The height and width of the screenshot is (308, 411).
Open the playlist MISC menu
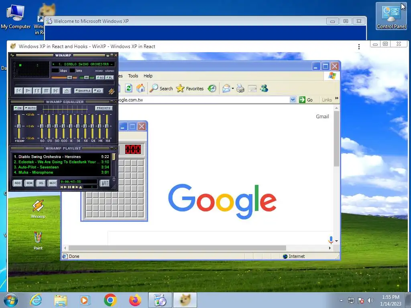53,183
